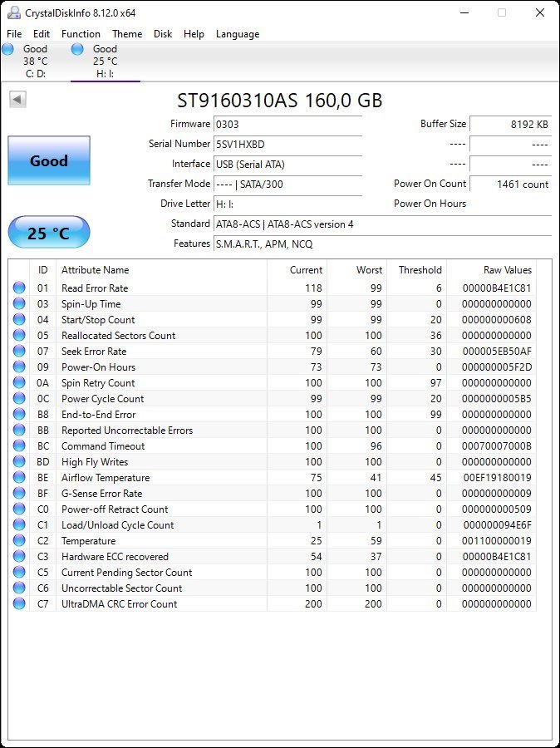Click the Buffer Size value 8192 KB
The image size is (560, 748).
click(x=511, y=124)
